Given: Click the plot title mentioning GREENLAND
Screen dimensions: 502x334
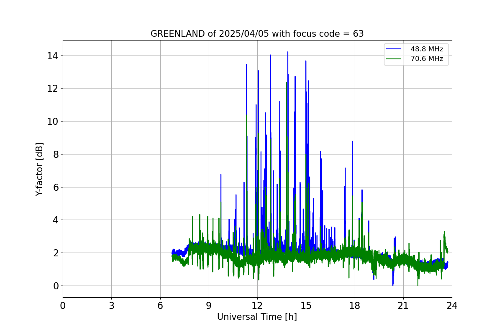Looking at the screenshot, I should (x=257, y=34).
